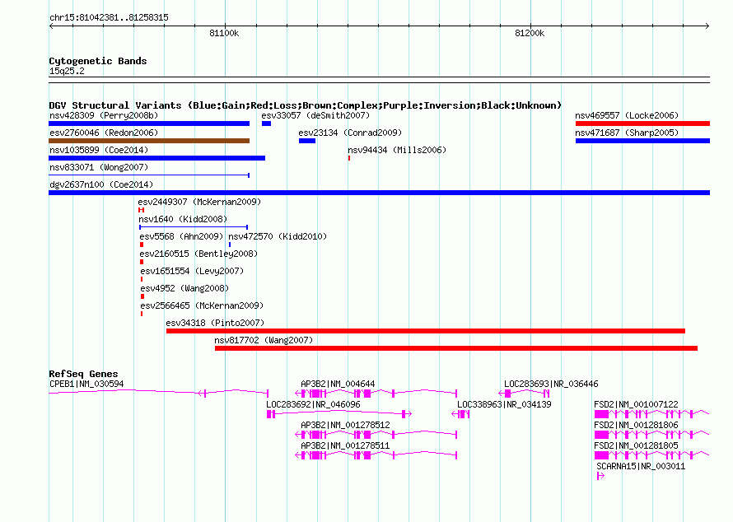This screenshot has width=733, height=522.
Task: Select the dgv2637n100 (Coe2014) label
Action: [x=101, y=184]
